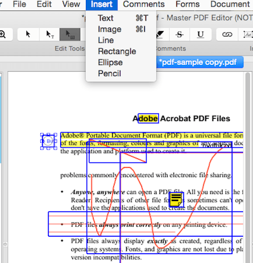Choose Line from the Insert menu
The width and height of the screenshot is (253, 263).
[121, 40]
